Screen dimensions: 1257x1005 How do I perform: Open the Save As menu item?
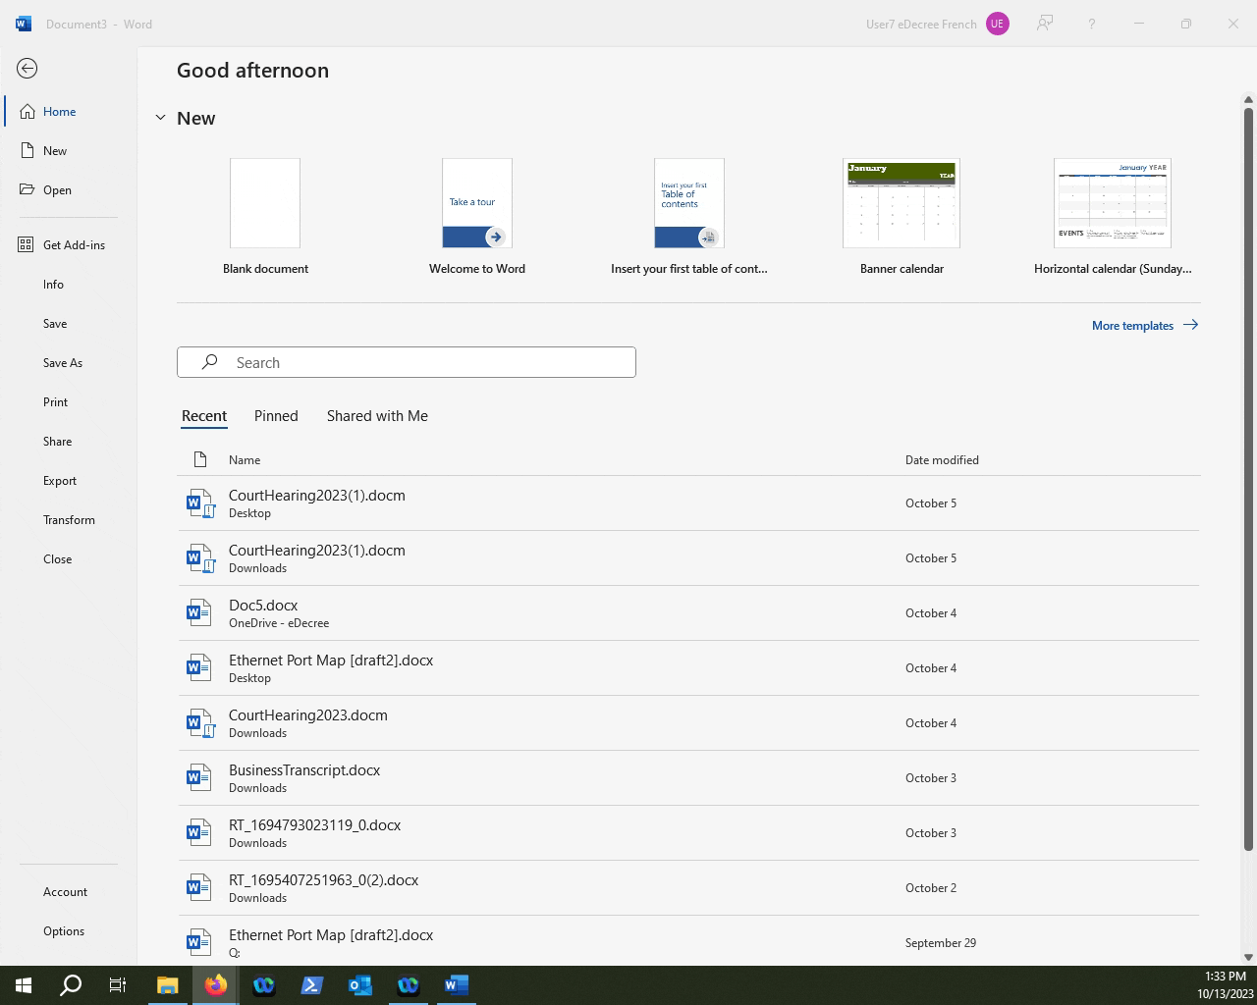(x=63, y=363)
